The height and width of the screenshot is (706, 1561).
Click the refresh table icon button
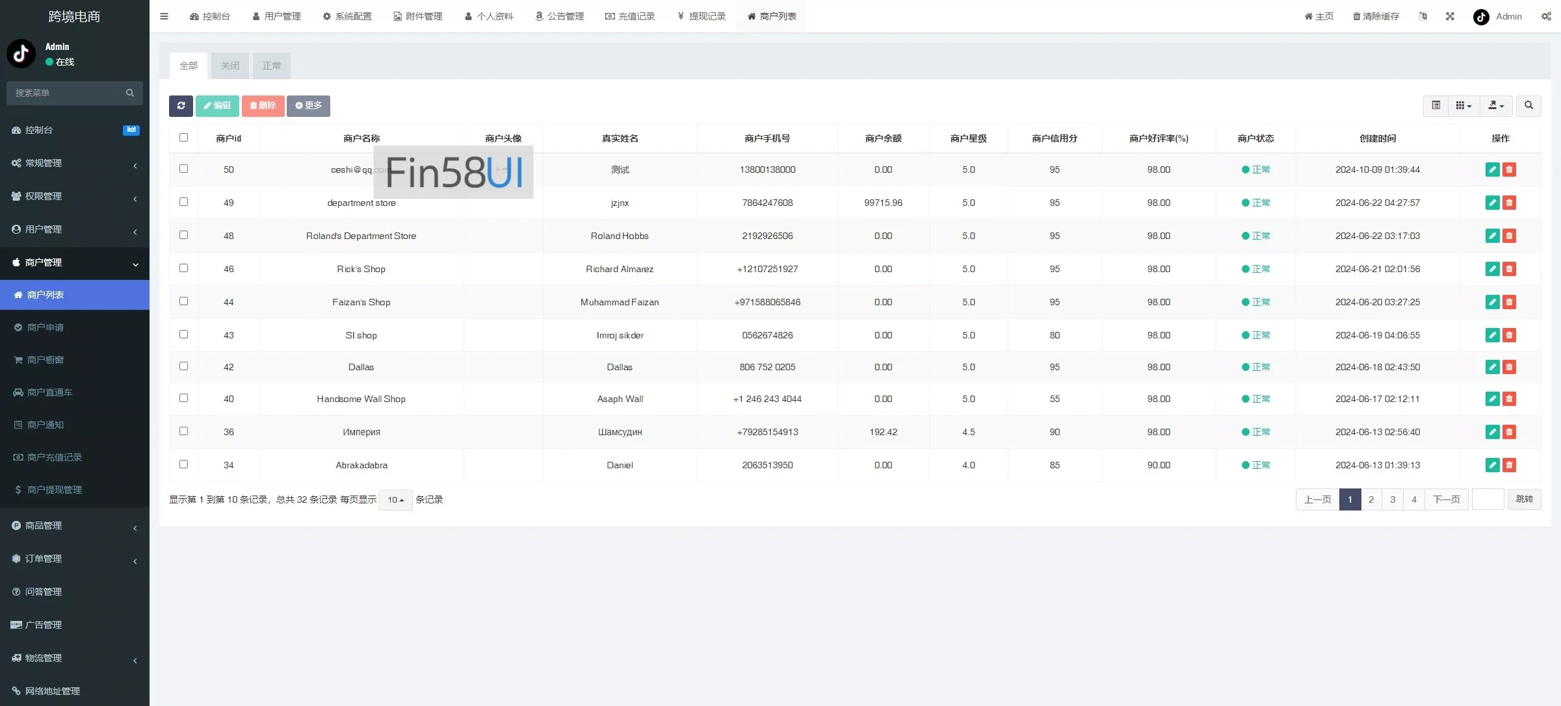(181, 106)
